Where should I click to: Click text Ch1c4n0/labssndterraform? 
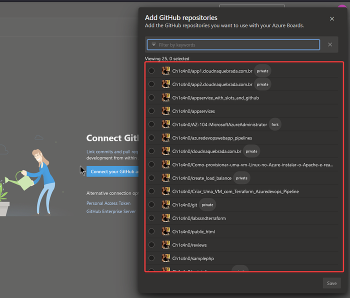click(x=199, y=218)
